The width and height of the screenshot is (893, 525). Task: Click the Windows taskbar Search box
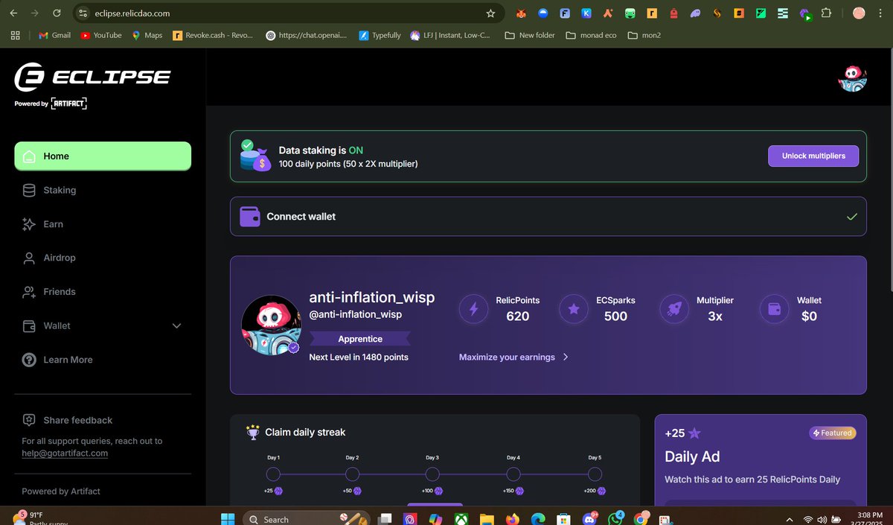(307, 519)
